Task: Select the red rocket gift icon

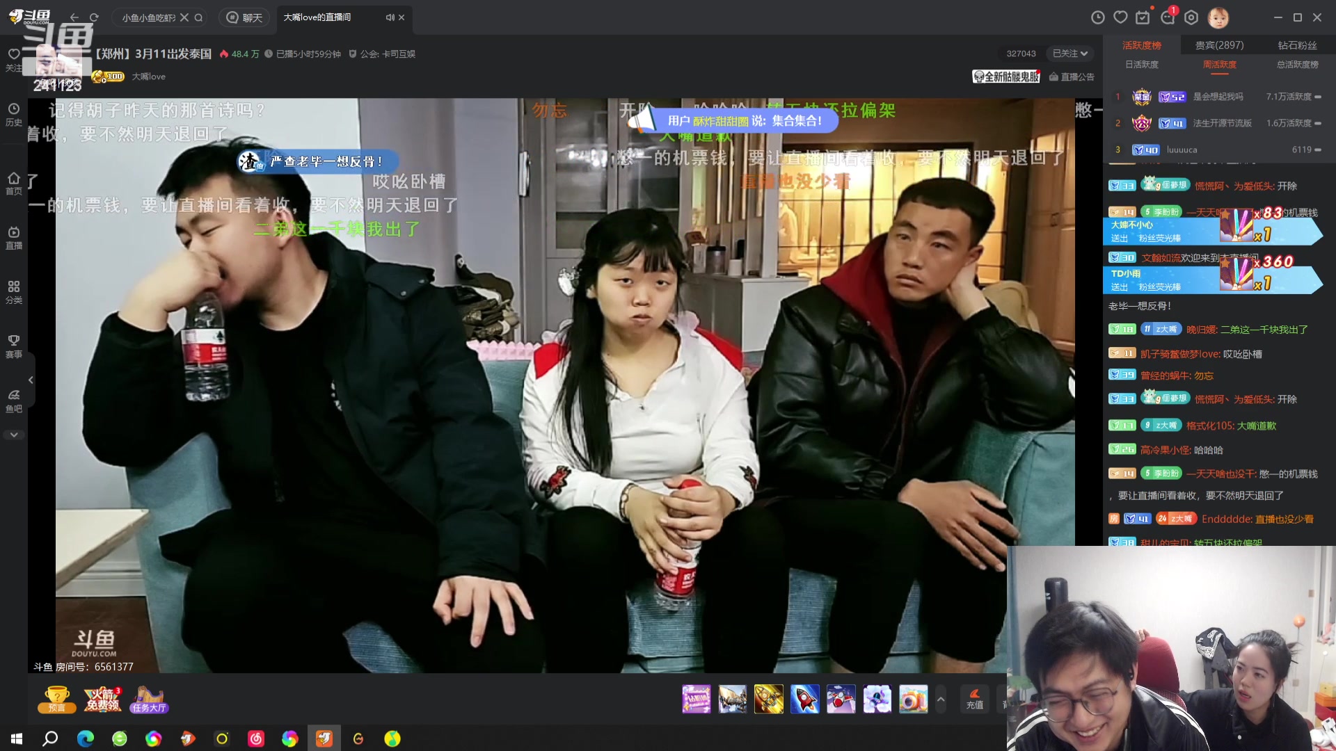Action: click(x=805, y=699)
